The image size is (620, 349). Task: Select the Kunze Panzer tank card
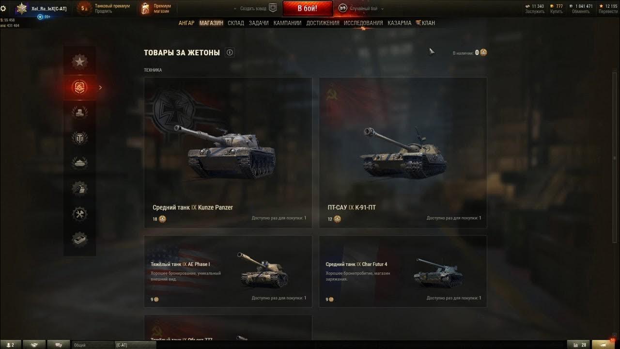tap(228, 152)
